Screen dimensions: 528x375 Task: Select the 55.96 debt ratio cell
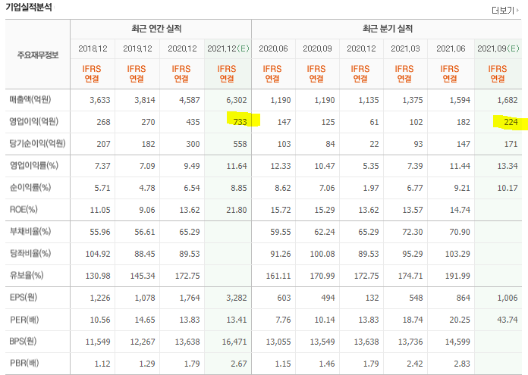point(99,232)
